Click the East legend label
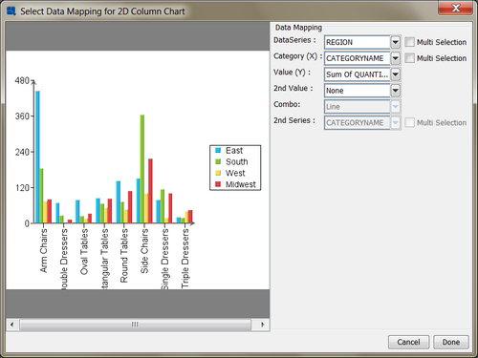Screen dimensions: 478x358 pos(234,150)
